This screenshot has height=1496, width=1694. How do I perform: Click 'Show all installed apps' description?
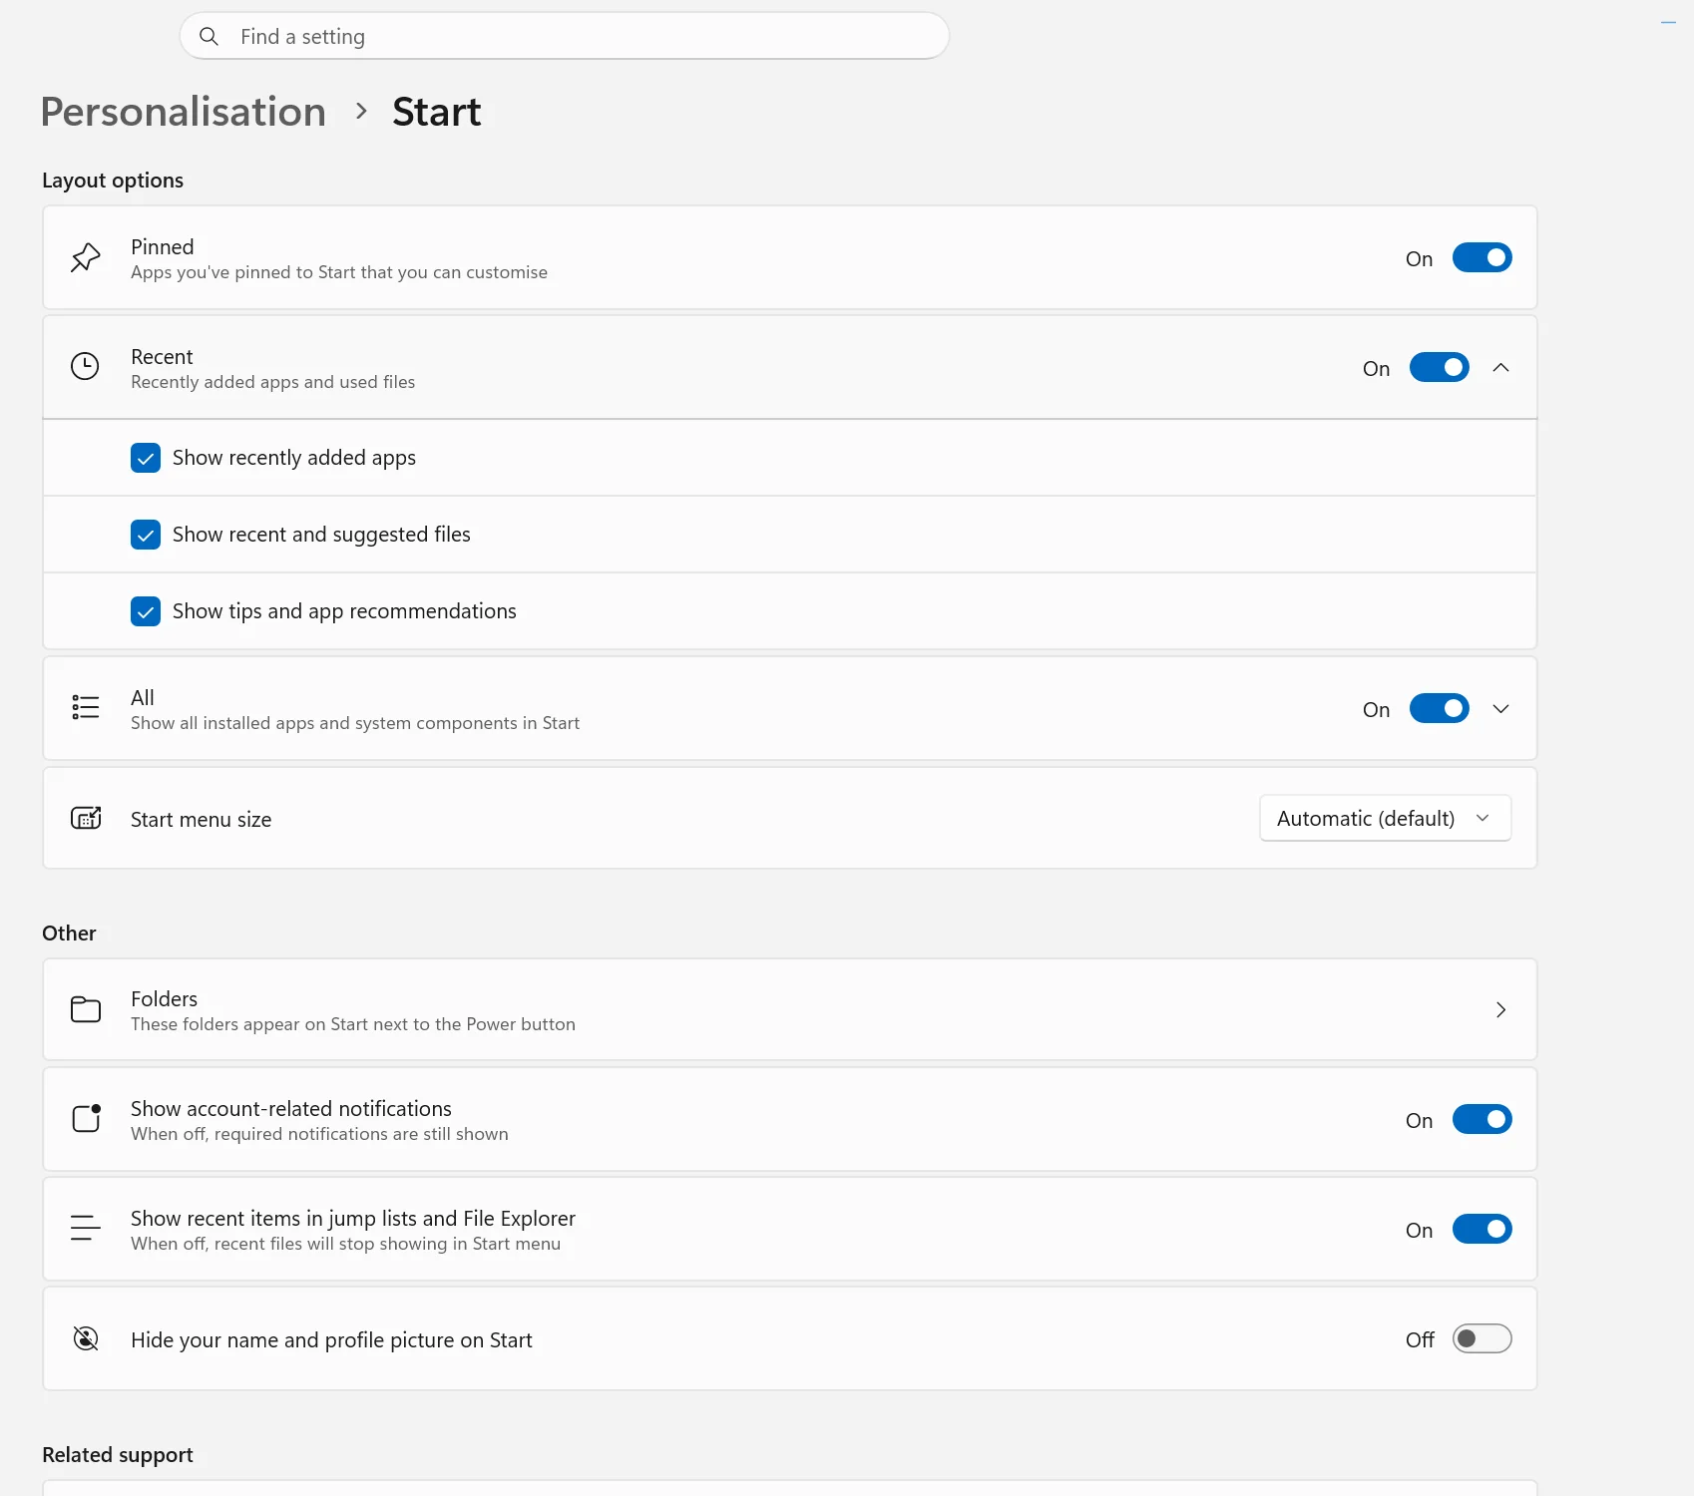click(355, 723)
